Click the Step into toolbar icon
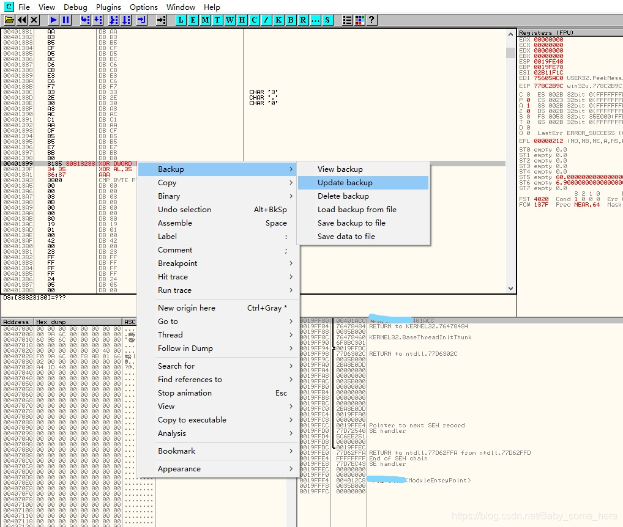Image resolution: width=623 pixels, height=527 pixels. (x=86, y=20)
